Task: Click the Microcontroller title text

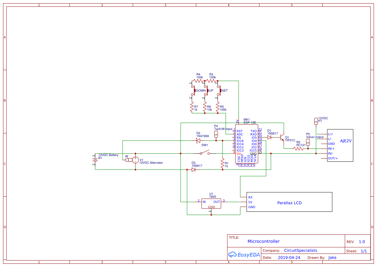Action: pyautogui.click(x=264, y=241)
